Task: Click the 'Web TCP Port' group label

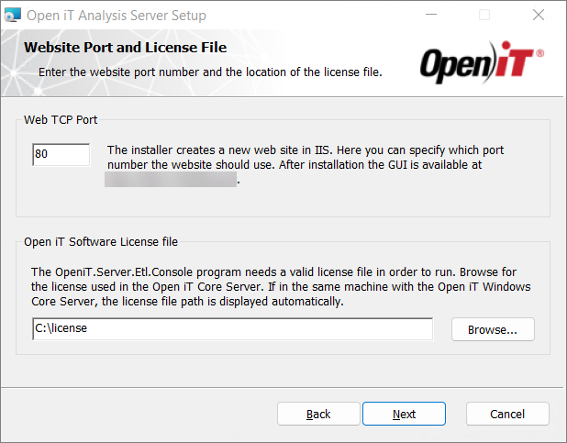Action: [61, 120]
